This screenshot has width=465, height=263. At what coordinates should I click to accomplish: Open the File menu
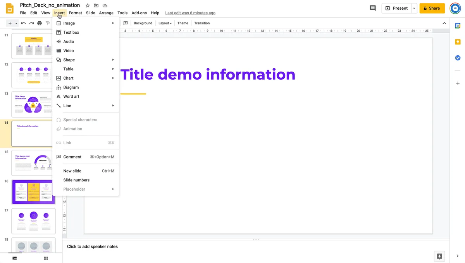[x=23, y=13]
